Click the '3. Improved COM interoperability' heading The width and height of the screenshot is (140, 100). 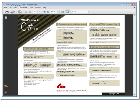click(104, 24)
